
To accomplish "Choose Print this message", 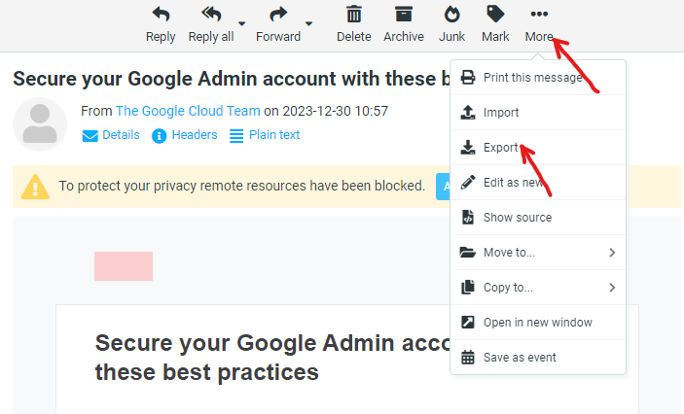I will click(x=538, y=78).
